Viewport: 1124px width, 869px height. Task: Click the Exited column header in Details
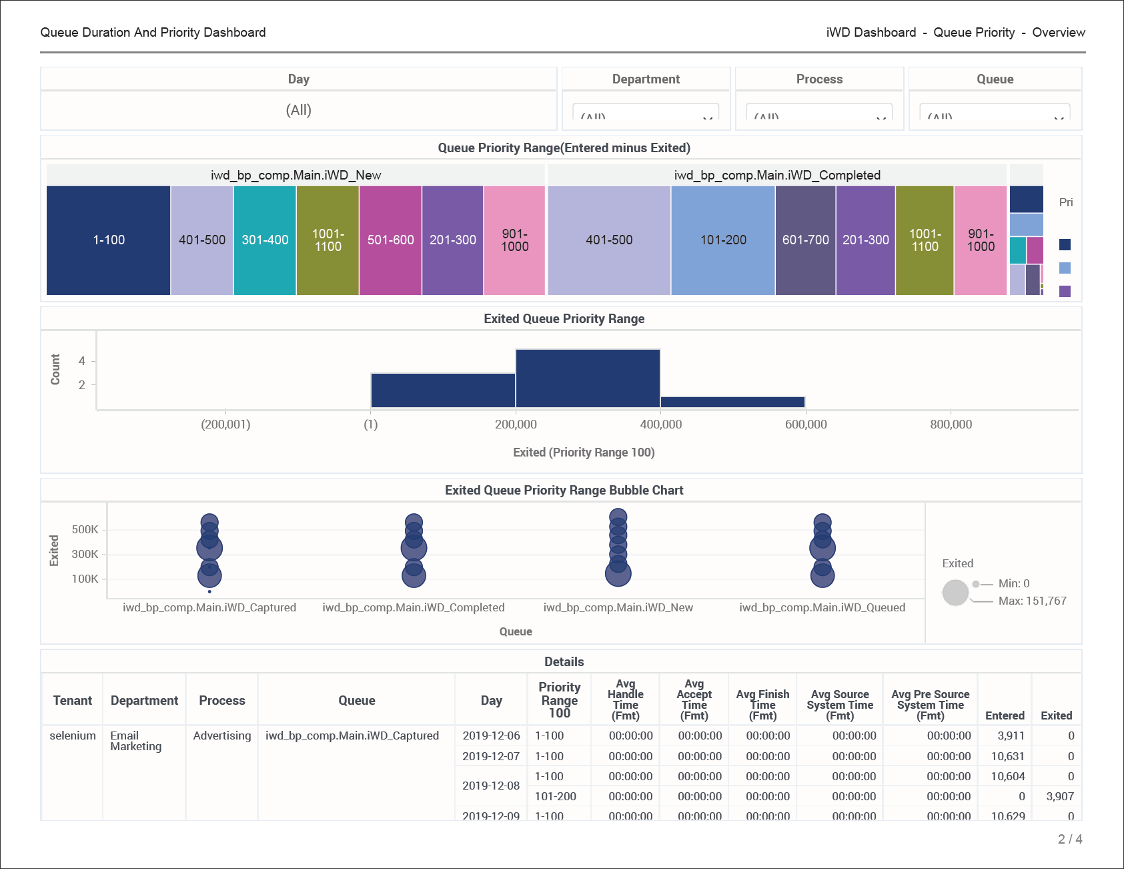[x=1056, y=715]
